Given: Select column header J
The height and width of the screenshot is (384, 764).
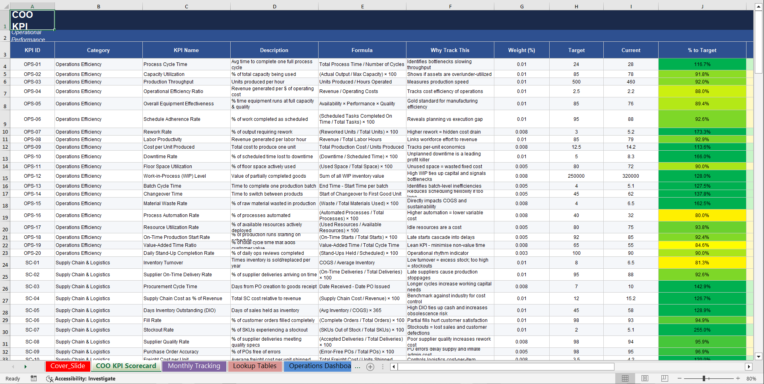Looking at the screenshot, I should tap(702, 6).
